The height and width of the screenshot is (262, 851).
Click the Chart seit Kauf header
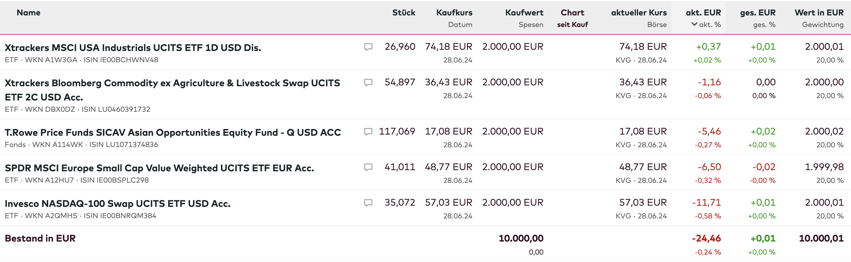(x=572, y=18)
